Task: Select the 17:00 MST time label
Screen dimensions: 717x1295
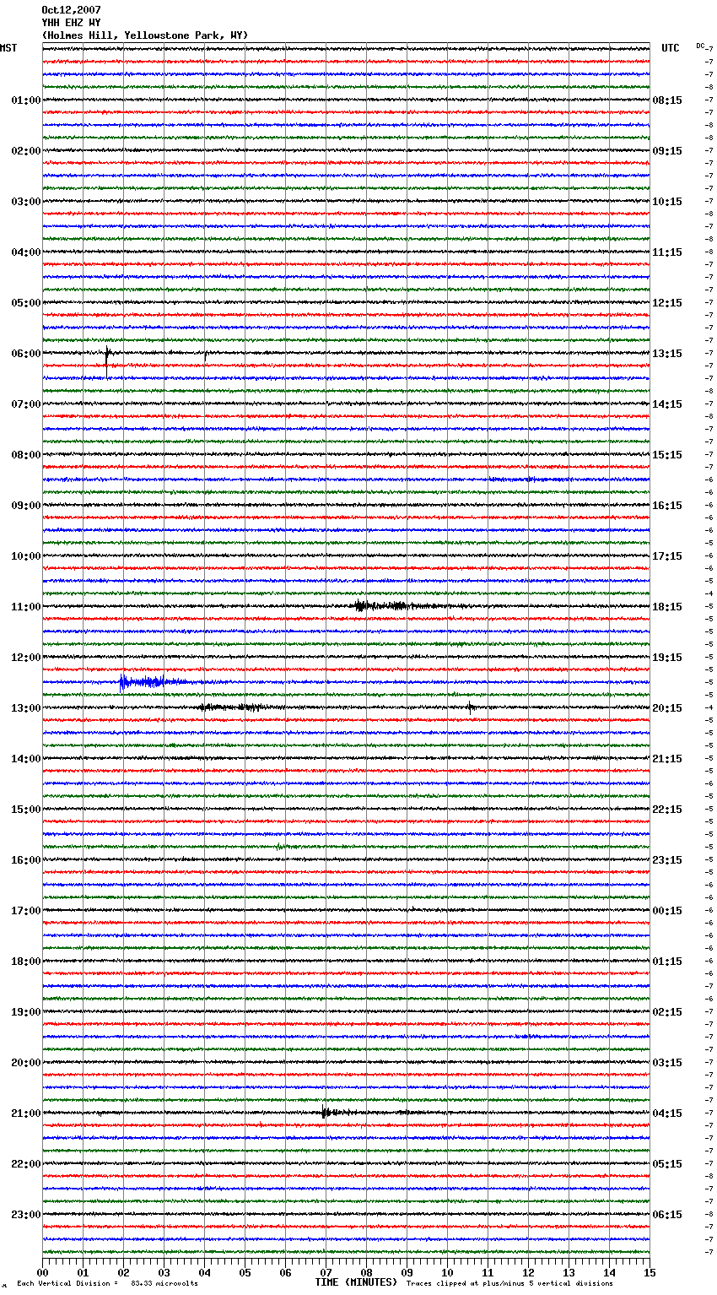Action: [26, 911]
